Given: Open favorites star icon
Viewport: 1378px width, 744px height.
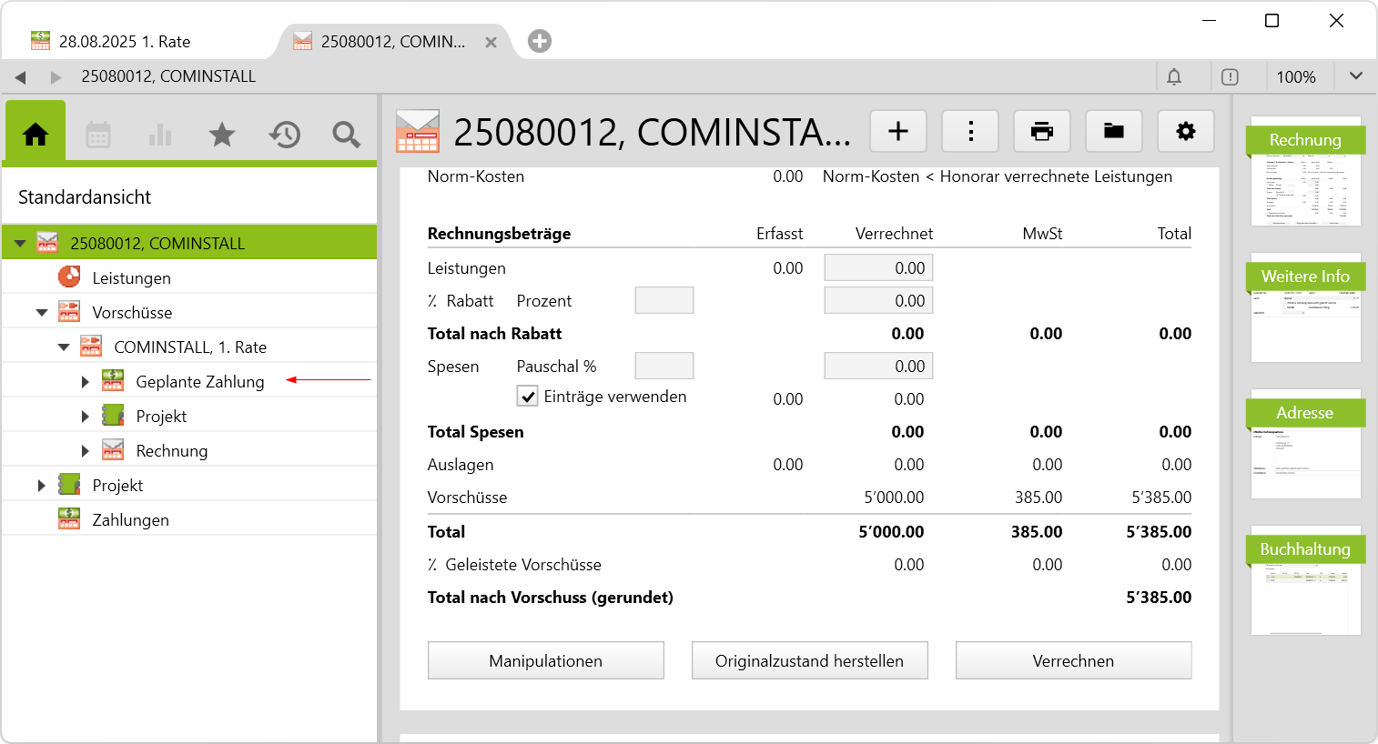Looking at the screenshot, I should pyautogui.click(x=222, y=136).
